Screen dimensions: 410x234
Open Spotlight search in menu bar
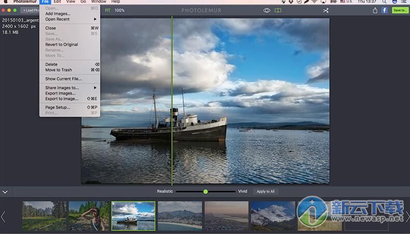coord(384,2)
